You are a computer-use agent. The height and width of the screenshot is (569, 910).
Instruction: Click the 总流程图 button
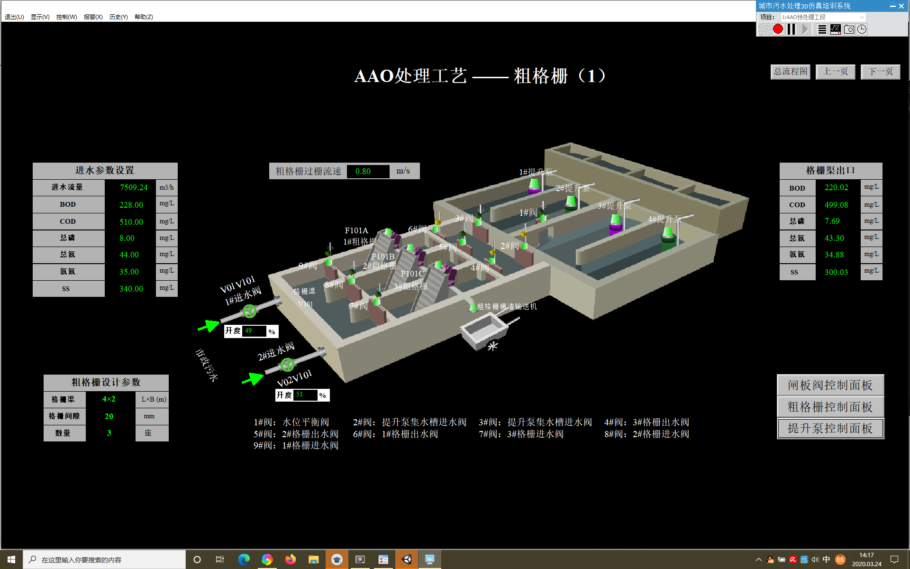[x=790, y=72]
